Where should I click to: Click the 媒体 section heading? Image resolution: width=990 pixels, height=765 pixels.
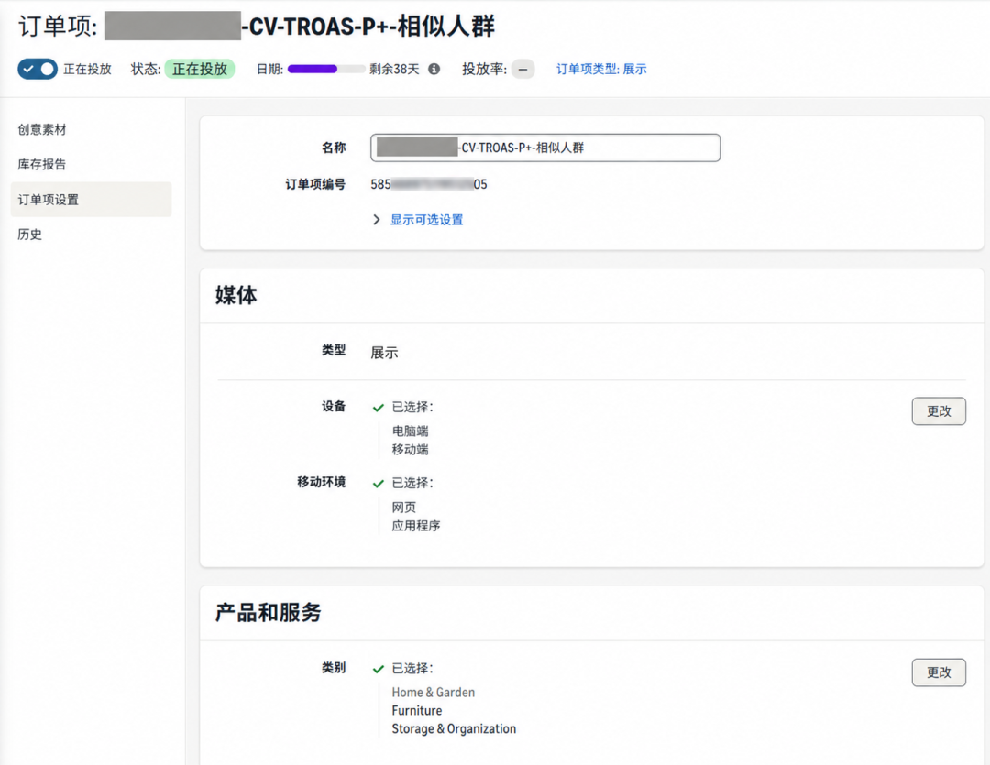click(x=236, y=295)
